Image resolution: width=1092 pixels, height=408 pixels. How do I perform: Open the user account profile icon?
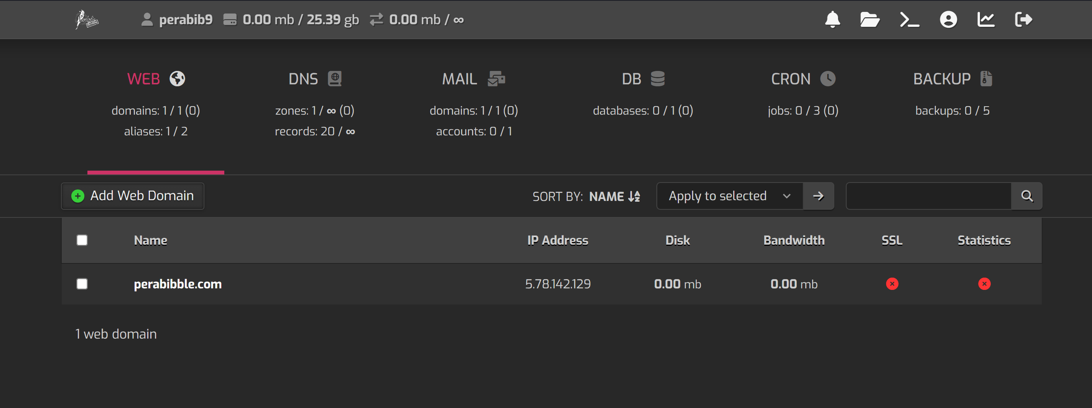[948, 20]
